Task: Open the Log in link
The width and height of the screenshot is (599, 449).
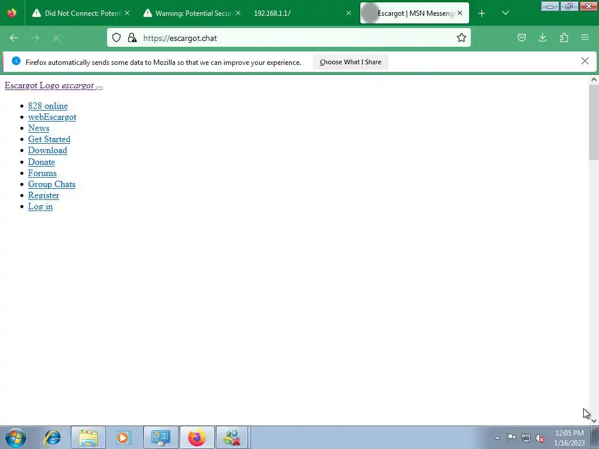Action: pos(40,206)
